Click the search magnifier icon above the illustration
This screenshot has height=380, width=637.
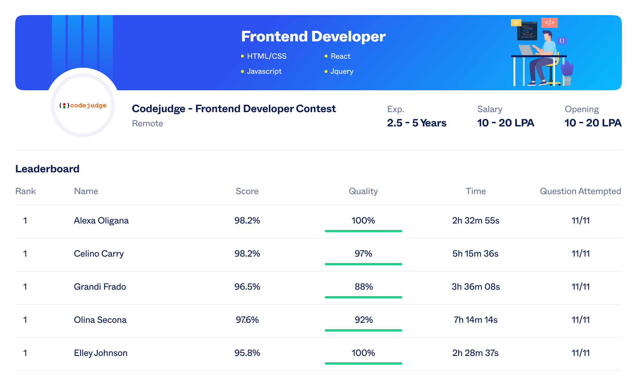tap(515, 22)
